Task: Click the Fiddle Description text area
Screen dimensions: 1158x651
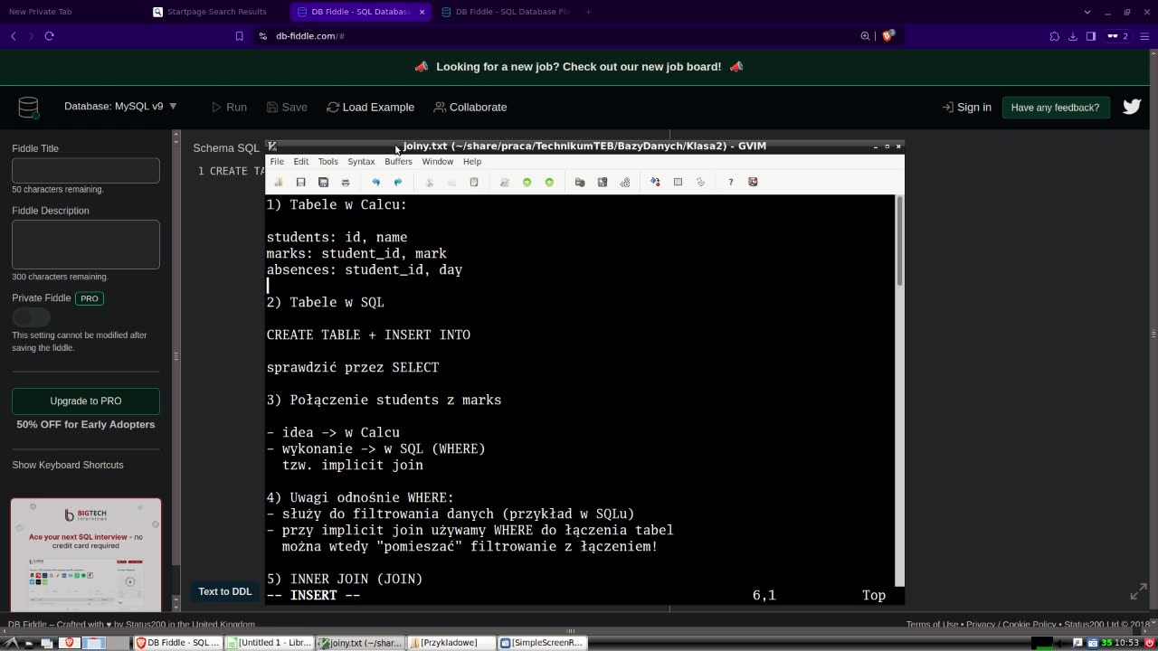Action: click(x=86, y=244)
